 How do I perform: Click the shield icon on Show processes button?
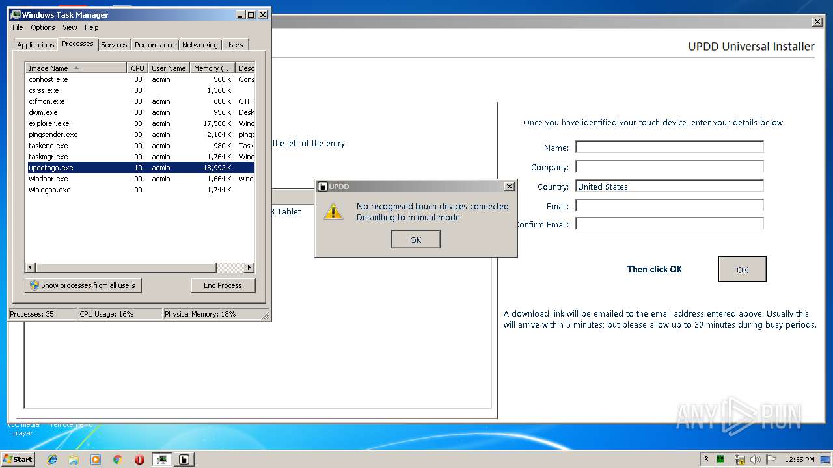34,285
